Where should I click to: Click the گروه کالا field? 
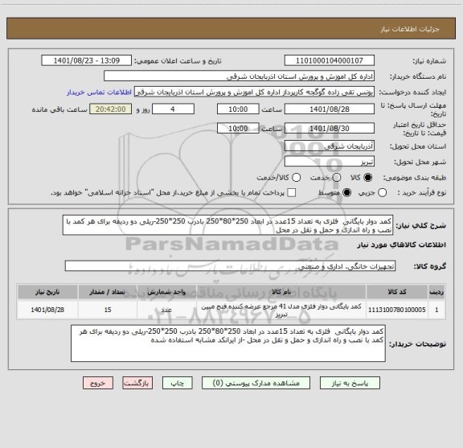tap(231, 266)
